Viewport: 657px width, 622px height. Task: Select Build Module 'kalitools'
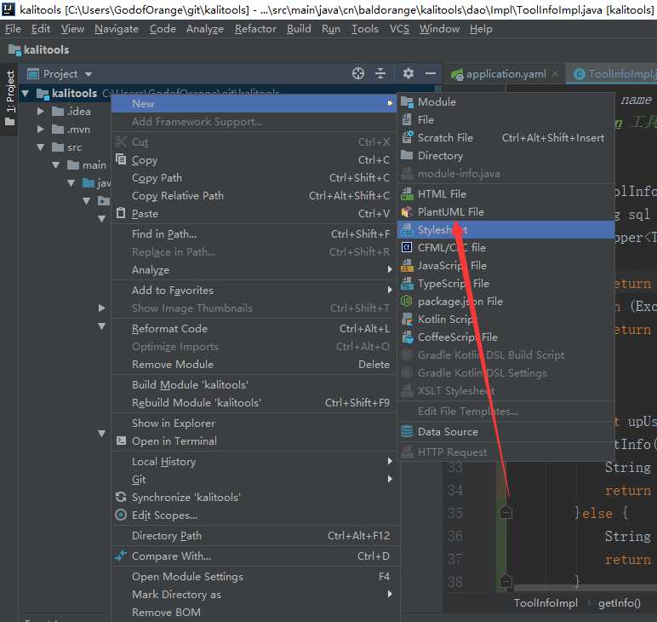253,384
